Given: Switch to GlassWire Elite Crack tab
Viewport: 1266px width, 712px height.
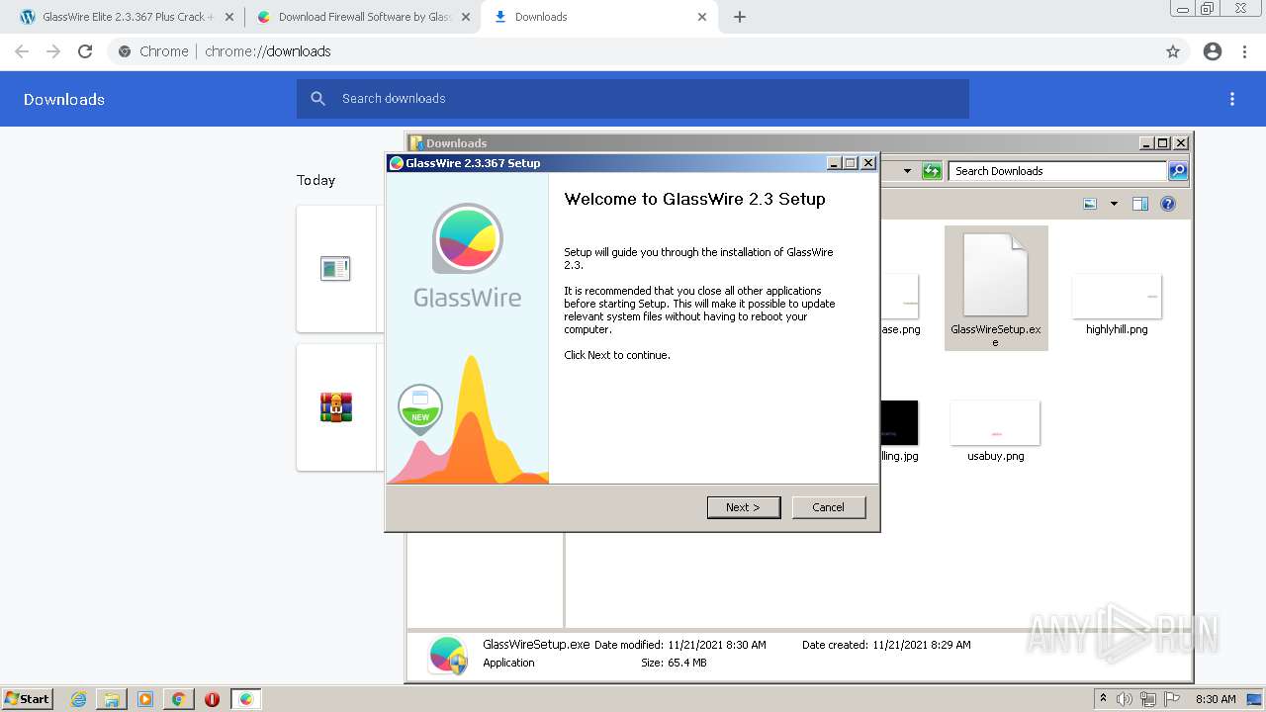Looking at the screenshot, I should [129, 17].
